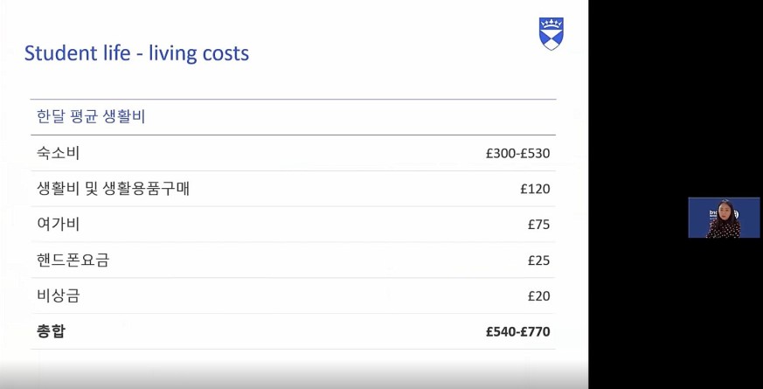763x389 pixels.
Task: Click the £75 leisure amount
Action: pyautogui.click(x=538, y=225)
